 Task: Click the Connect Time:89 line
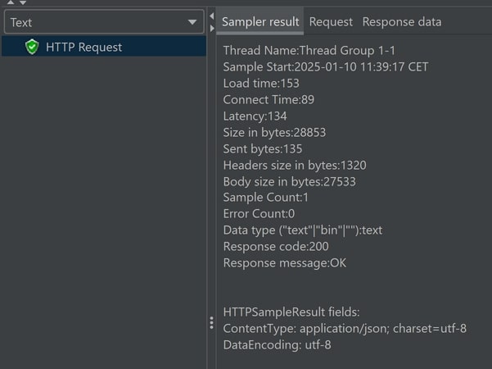[x=269, y=100]
